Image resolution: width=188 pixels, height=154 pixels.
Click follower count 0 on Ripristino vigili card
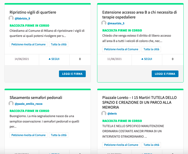click(80, 59)
